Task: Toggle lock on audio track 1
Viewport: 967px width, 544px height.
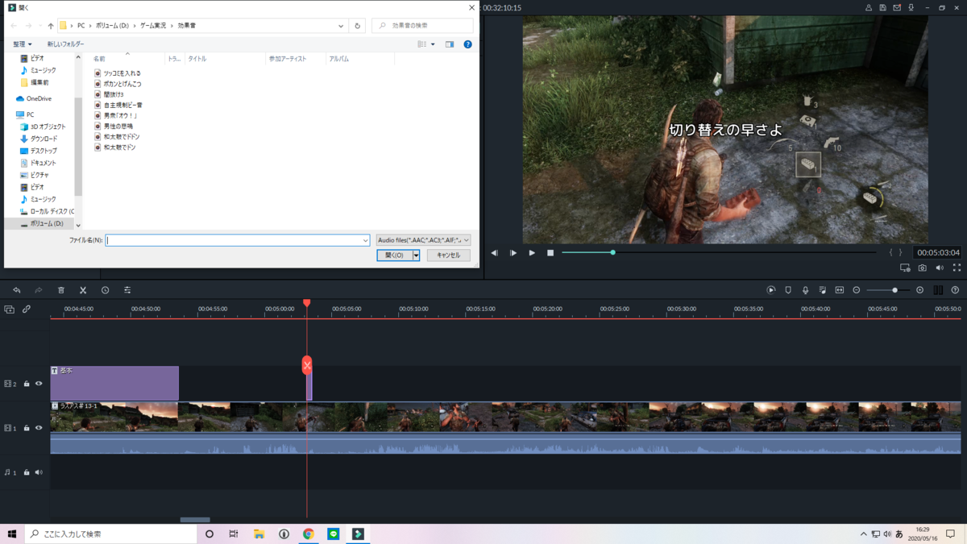Action: [27, 472]
